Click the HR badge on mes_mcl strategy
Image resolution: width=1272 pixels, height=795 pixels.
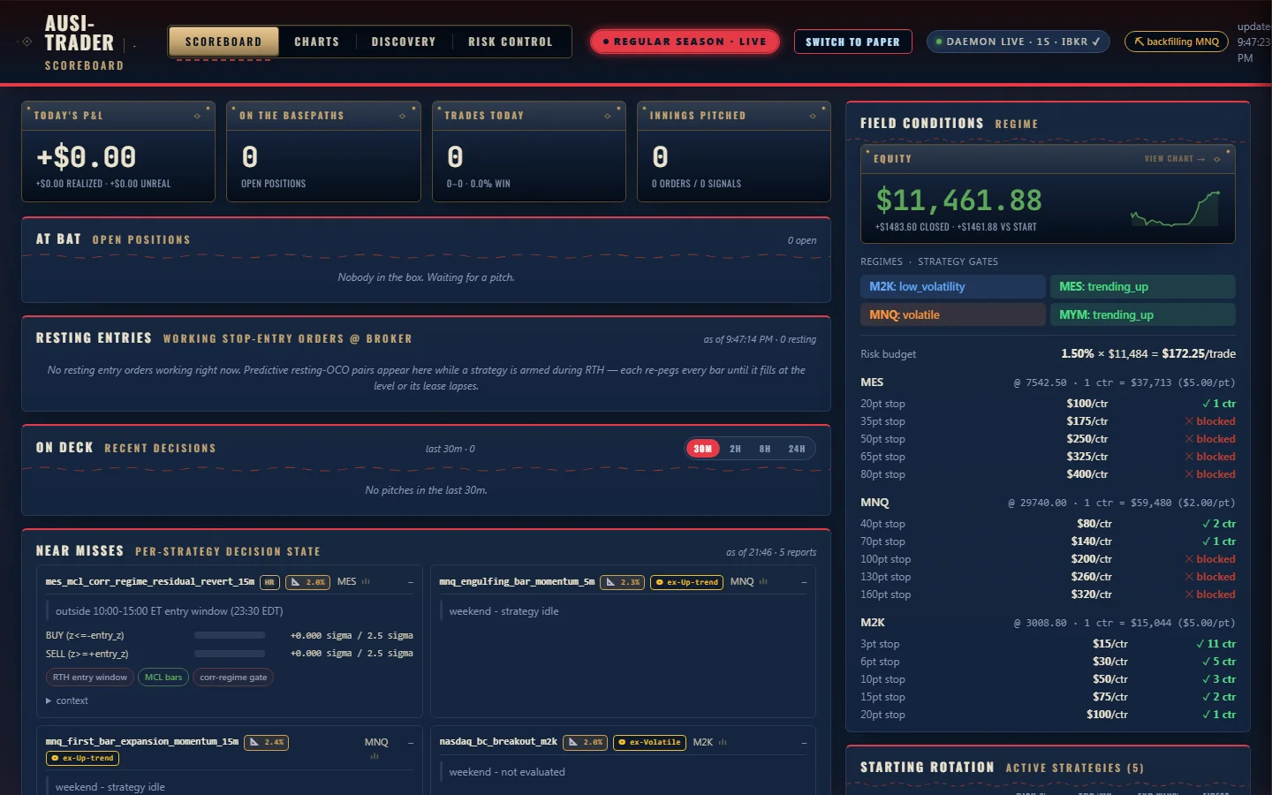[x=269, y=582]
